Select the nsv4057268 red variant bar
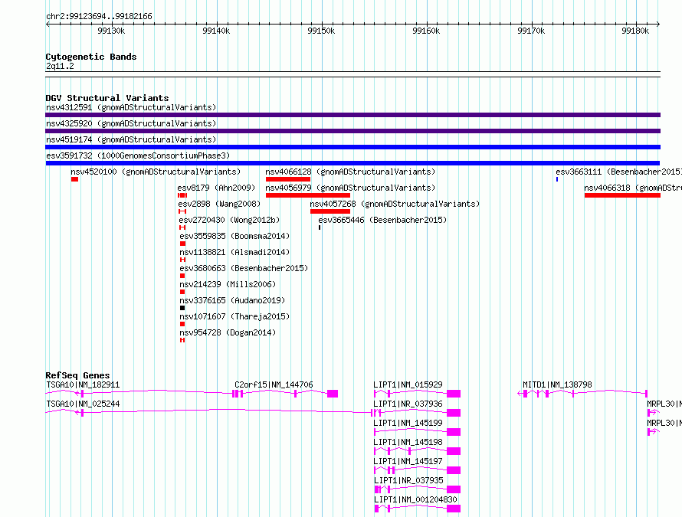The height and width of the screenshot is (517, 682). 330,211
